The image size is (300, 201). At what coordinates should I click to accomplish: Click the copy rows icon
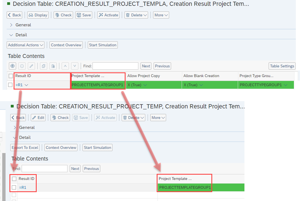coord(44,66)
